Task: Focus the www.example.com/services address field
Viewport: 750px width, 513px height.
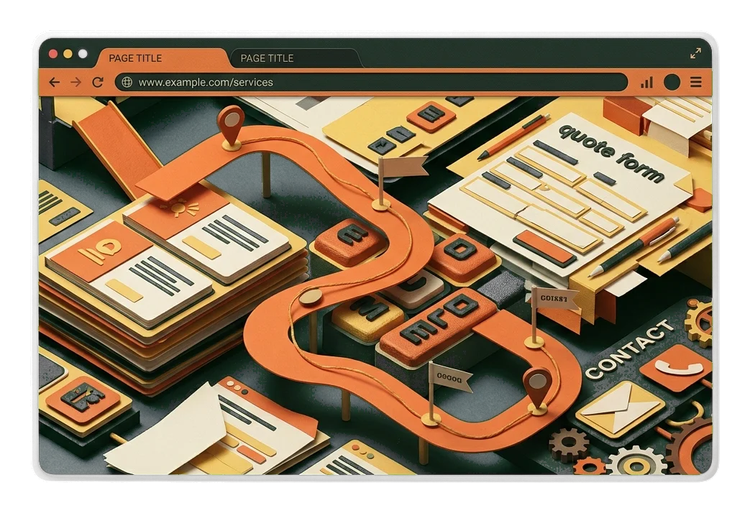Action: coord(371,82)
